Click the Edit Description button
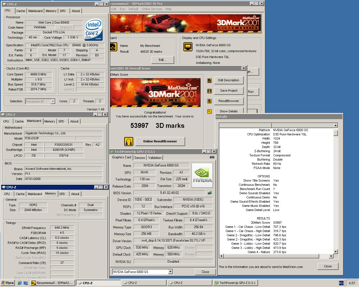The height and width of the screenshot is (287, 359). point(229,80)
